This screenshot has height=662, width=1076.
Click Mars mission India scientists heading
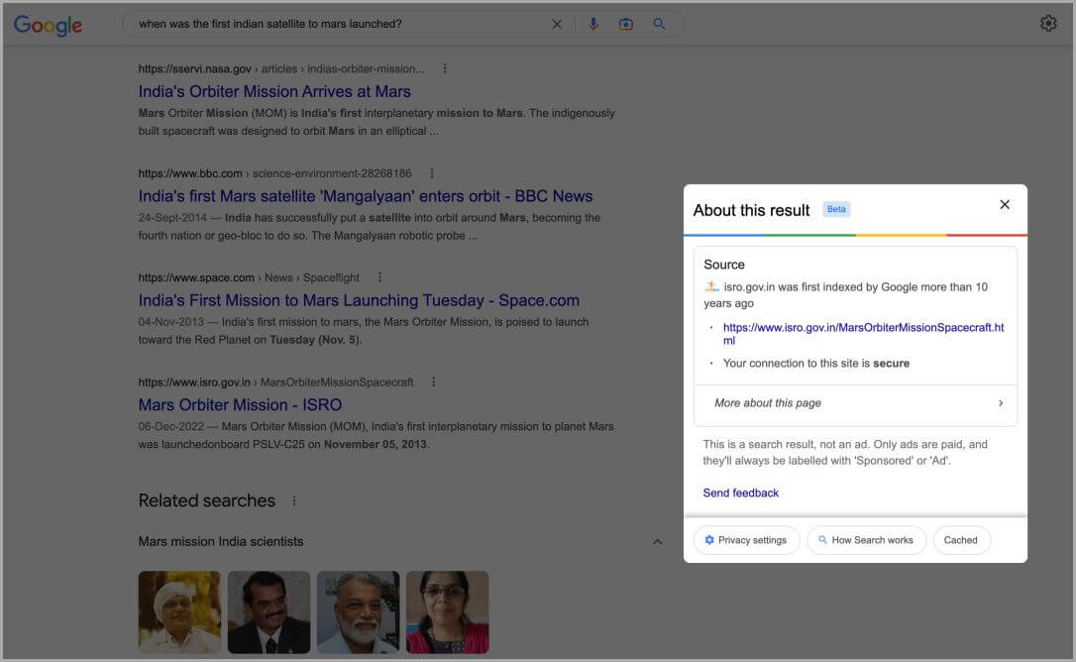(x=220, y=541)
